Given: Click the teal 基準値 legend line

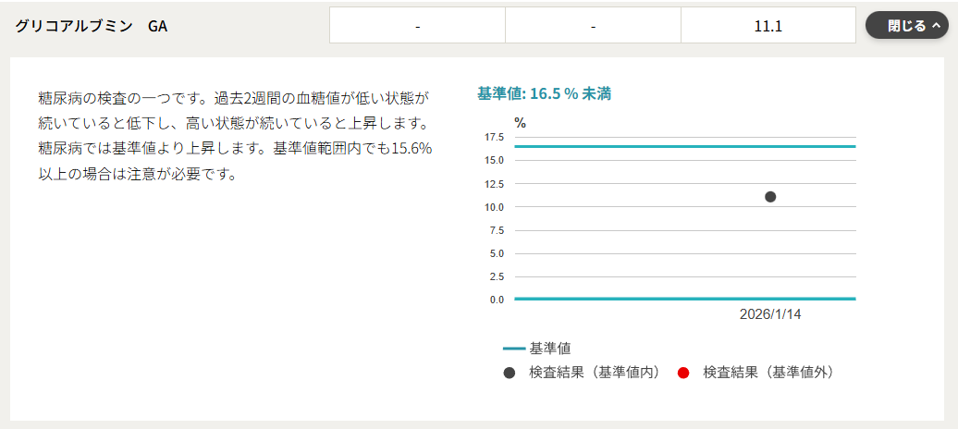Looking at the screenshot, I should [513, 349].
